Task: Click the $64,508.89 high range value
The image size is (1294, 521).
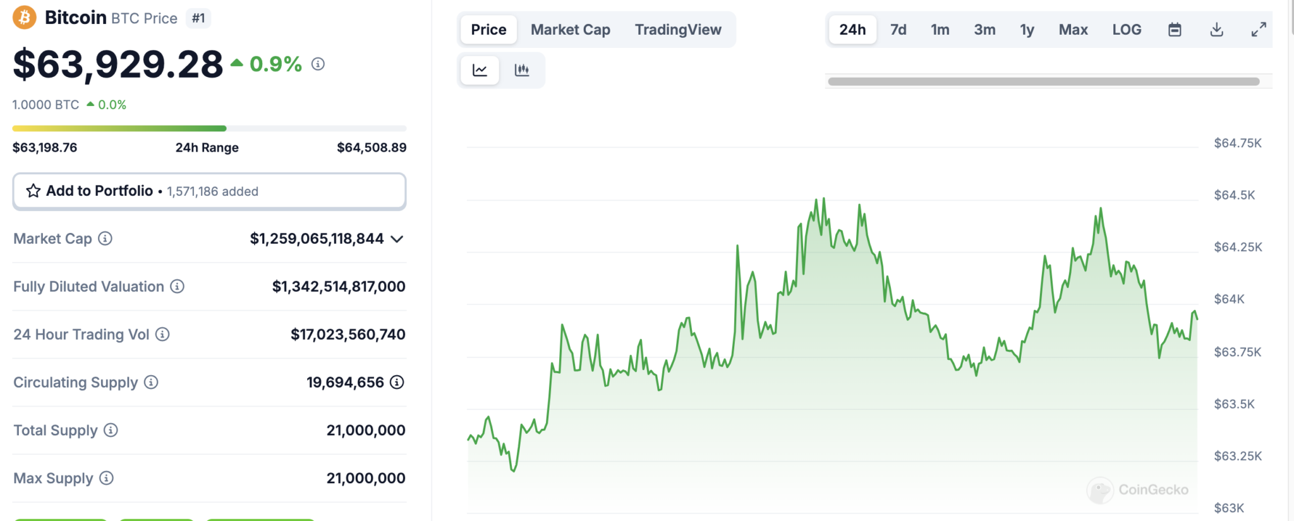Action: click(372, 148)
